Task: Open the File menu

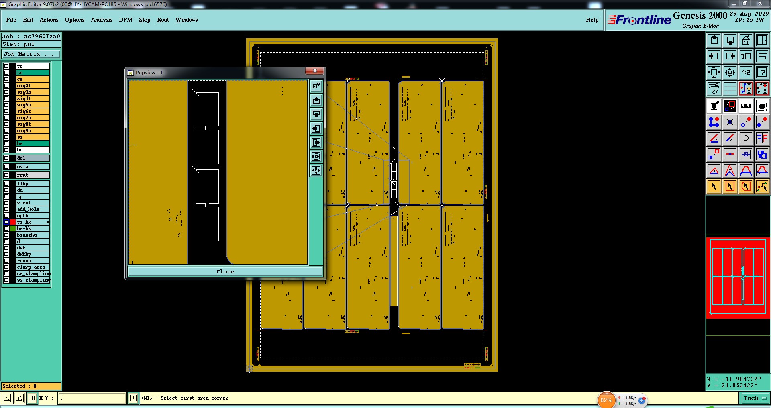Action: [11, 20]
